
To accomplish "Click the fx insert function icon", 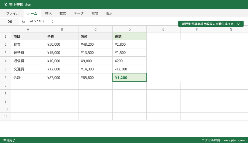I will 23,21.
